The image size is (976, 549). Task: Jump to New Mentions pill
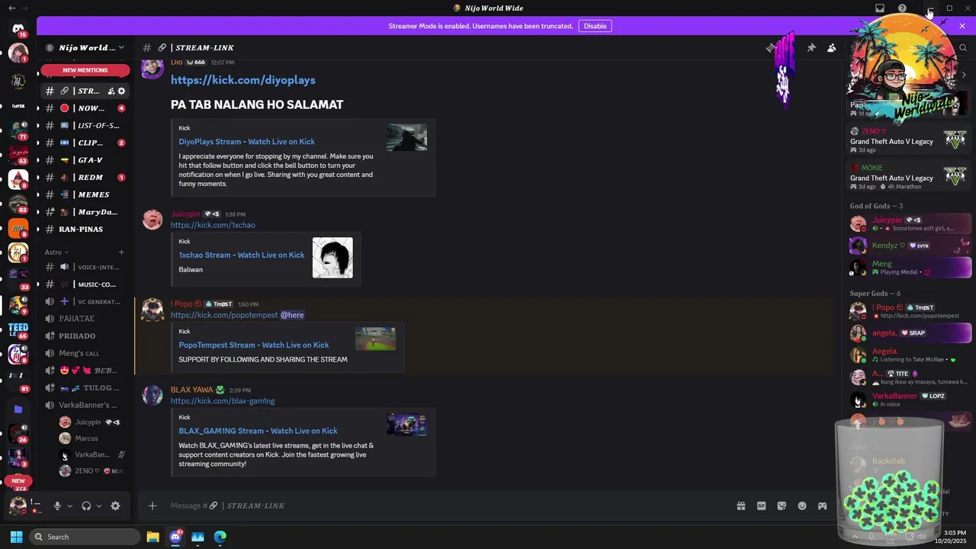coord(85,70)
